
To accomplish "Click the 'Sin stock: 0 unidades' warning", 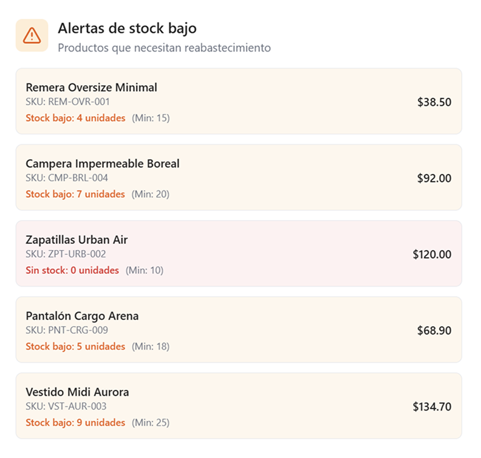I will click(x=72, y=270).
